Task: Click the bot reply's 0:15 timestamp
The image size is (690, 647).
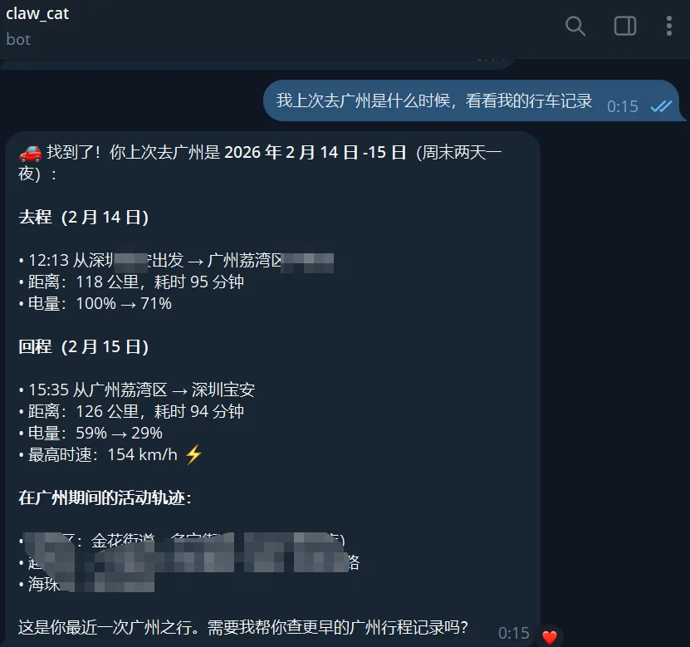Action: 513,634
